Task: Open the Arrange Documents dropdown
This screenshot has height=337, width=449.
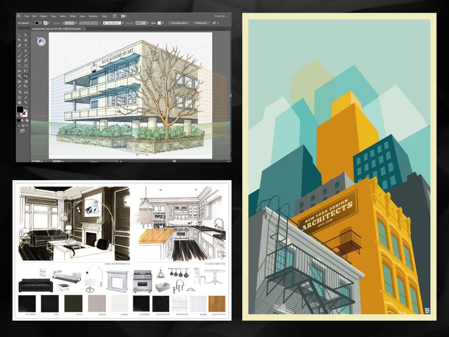Action: click(x=123, y=16)
